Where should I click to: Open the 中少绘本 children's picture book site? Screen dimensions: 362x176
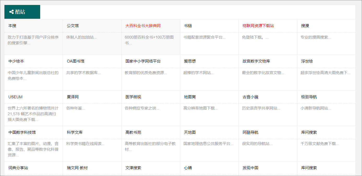pos(14,61)
